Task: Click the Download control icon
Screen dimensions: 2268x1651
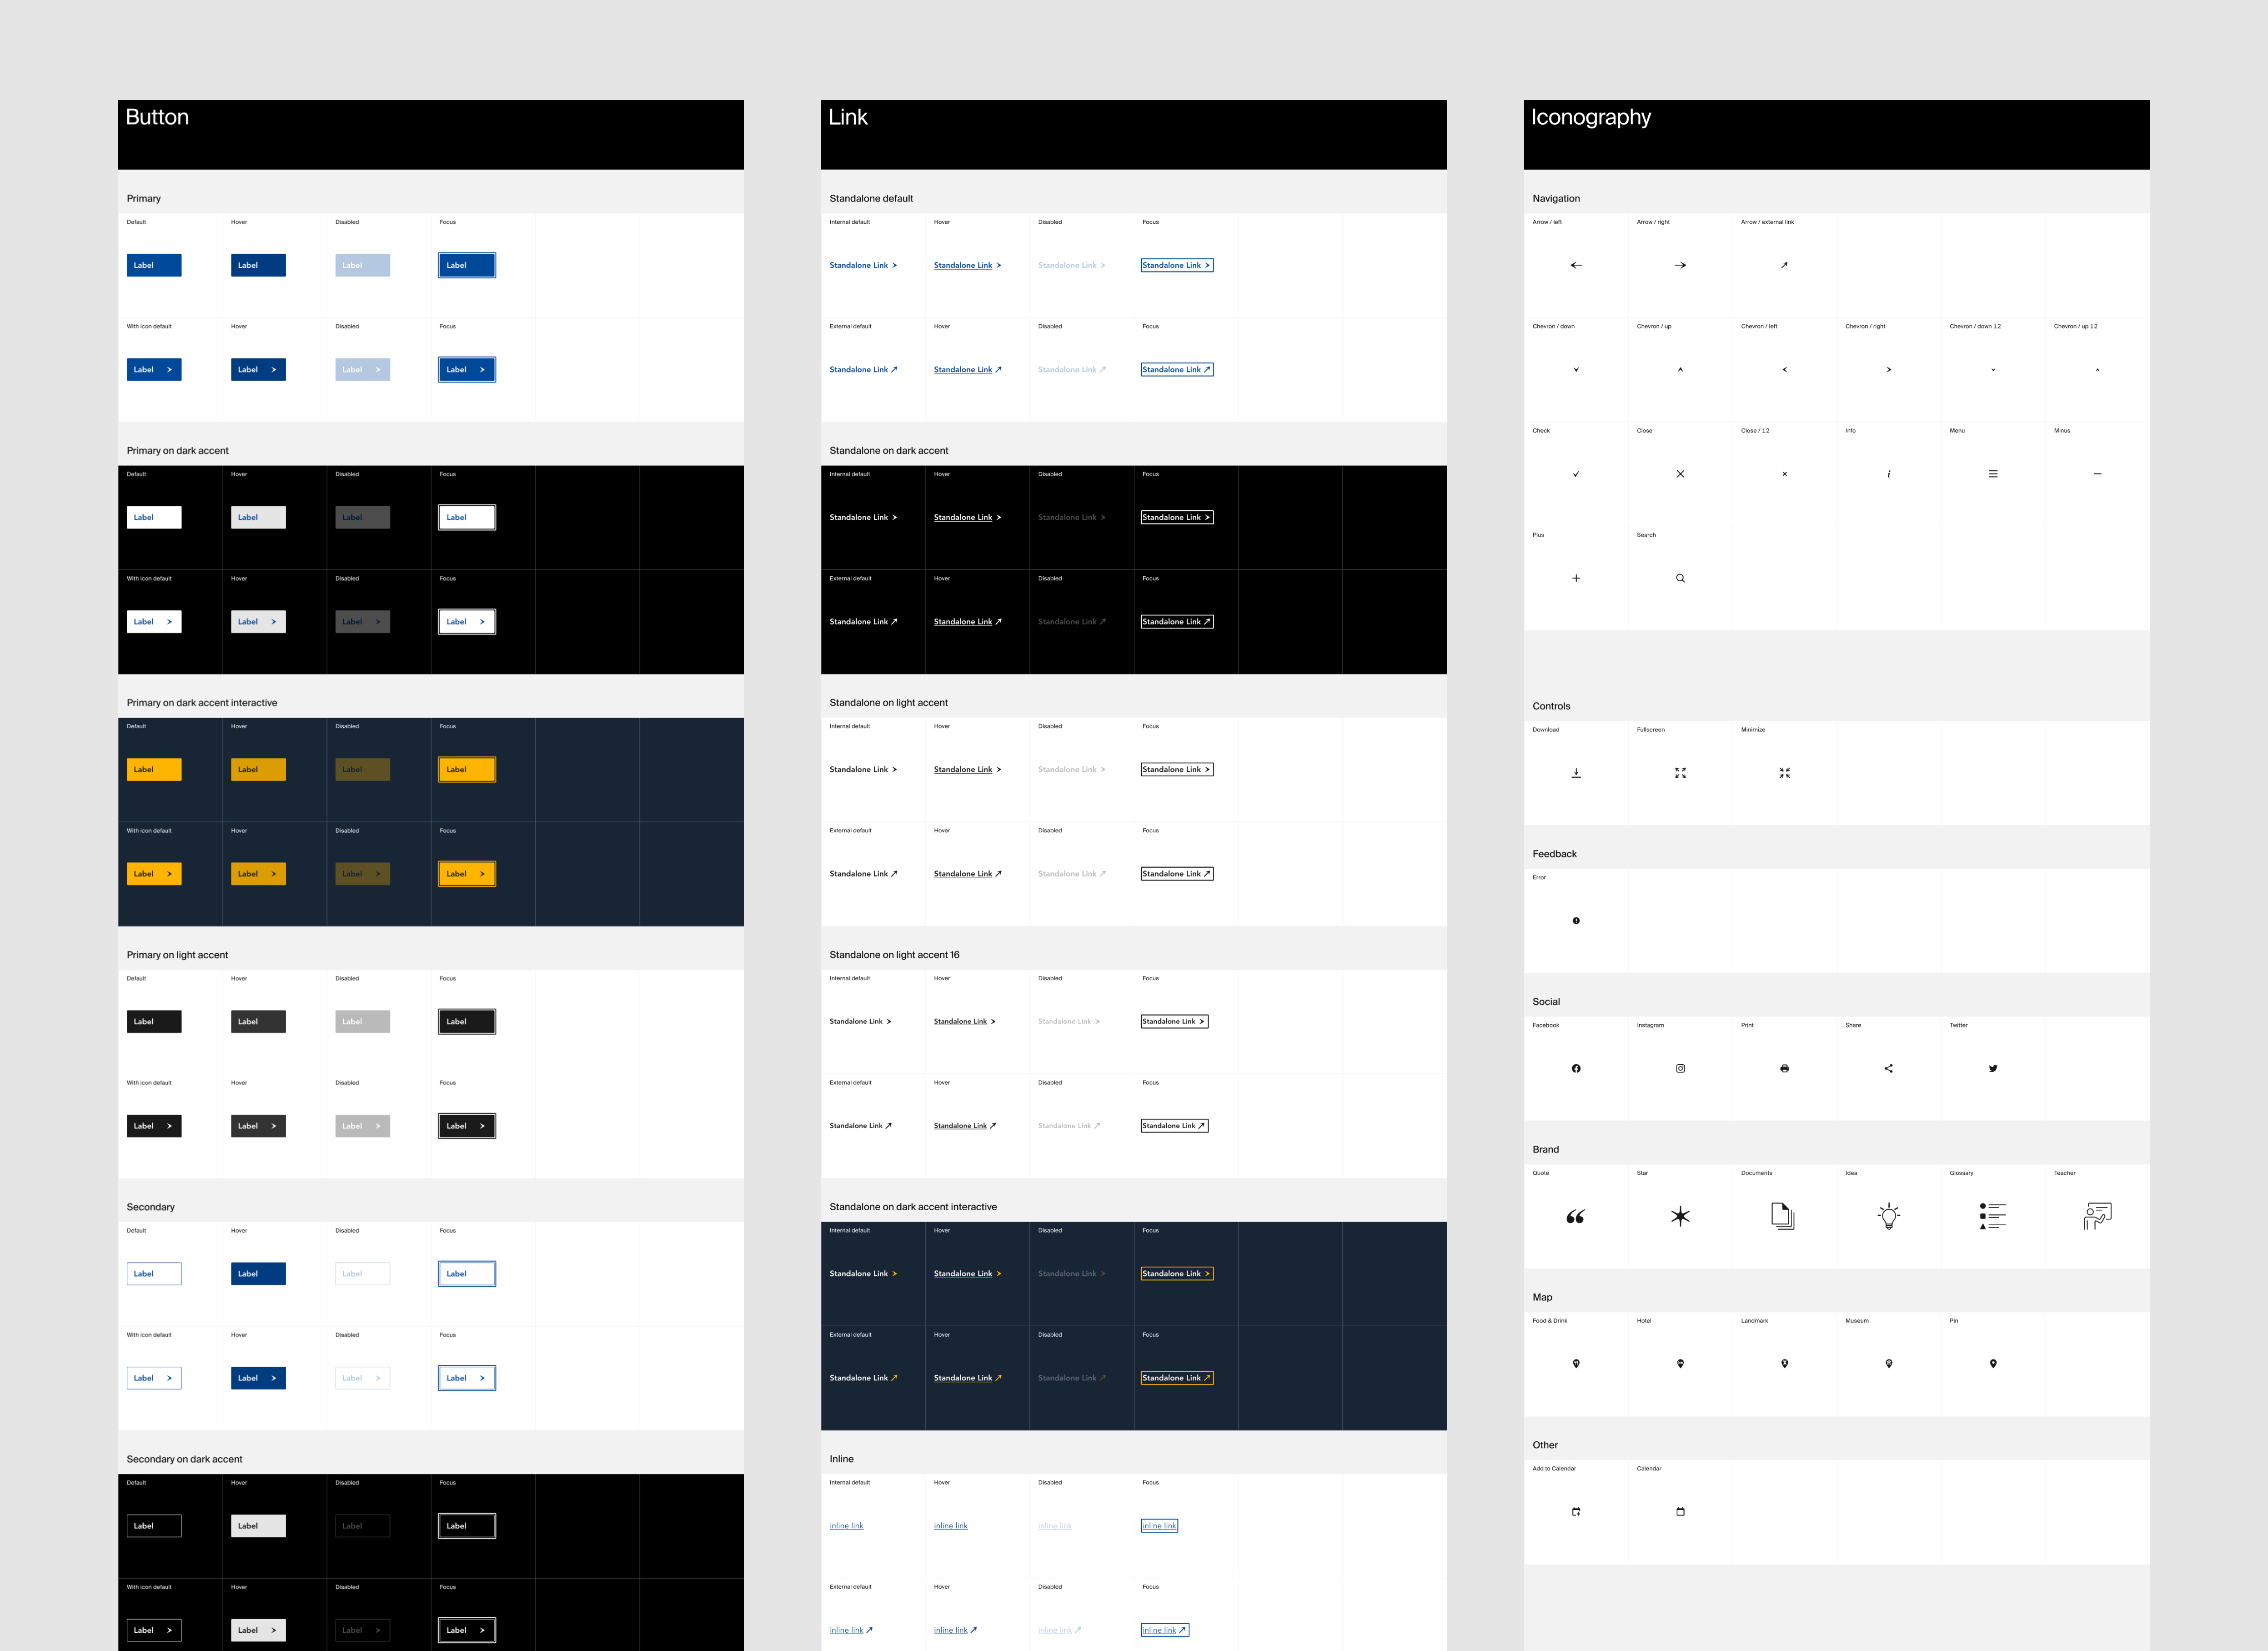Action: pyautogui.click(x=1576, y=773)
